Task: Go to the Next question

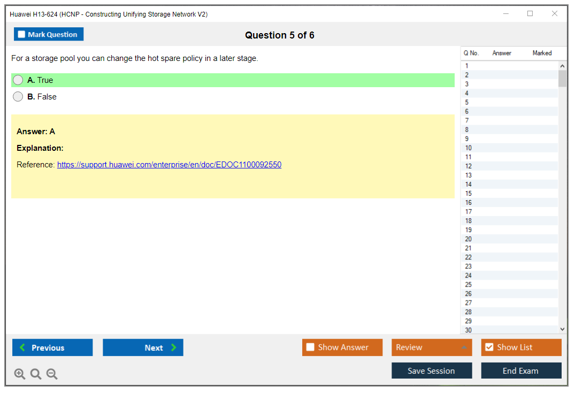Action: coord(143,348)
